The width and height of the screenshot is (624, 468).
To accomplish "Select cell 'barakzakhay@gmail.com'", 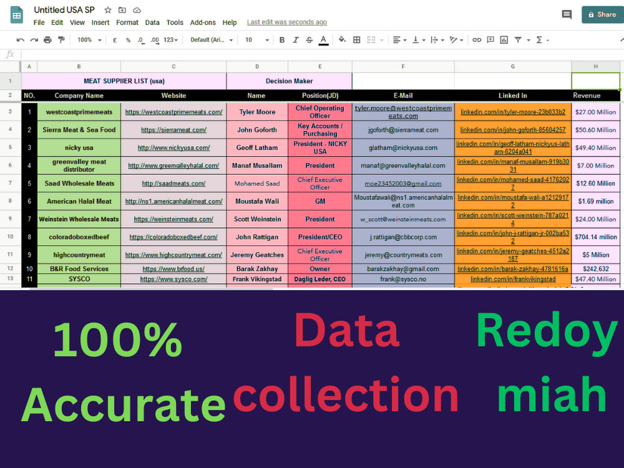I will (x=403, y=269).
